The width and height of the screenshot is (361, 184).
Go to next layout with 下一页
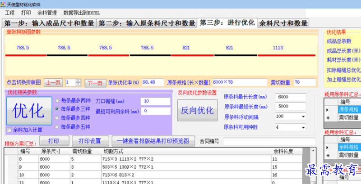[95, 83]
